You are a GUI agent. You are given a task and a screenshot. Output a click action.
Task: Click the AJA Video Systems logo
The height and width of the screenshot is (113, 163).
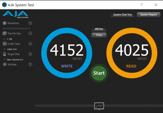click(15, 15)
